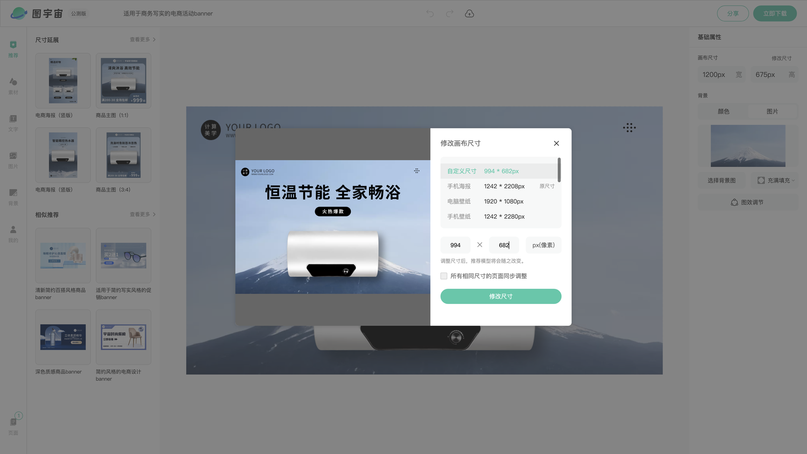This screenshot has height=454, width=807.
Task: Click the 图宇宙 planet logo
Action: click(x=18, y=13)
